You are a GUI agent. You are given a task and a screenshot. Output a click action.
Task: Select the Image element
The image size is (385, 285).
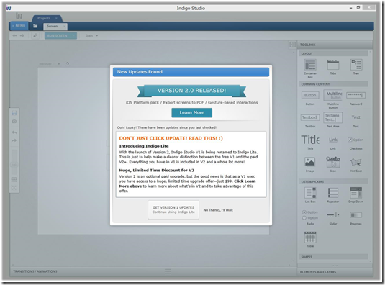(310, 164)
